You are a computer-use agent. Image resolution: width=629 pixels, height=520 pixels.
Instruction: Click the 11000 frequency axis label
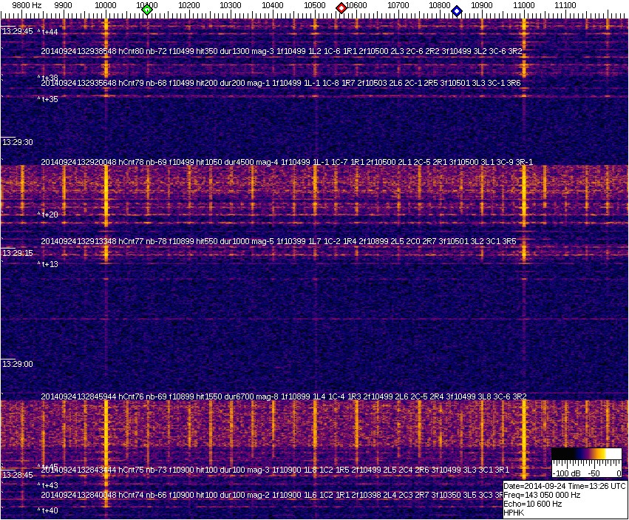[x=524, y=5]
